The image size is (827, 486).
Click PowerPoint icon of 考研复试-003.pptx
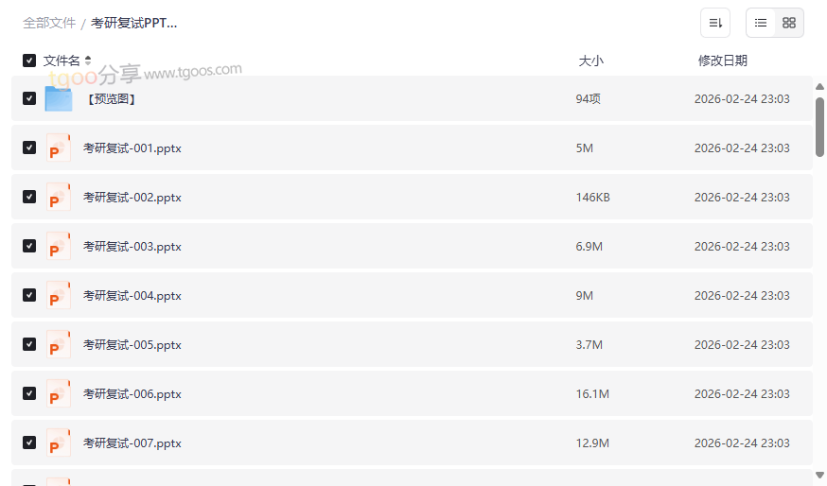(x=59, y=247)
